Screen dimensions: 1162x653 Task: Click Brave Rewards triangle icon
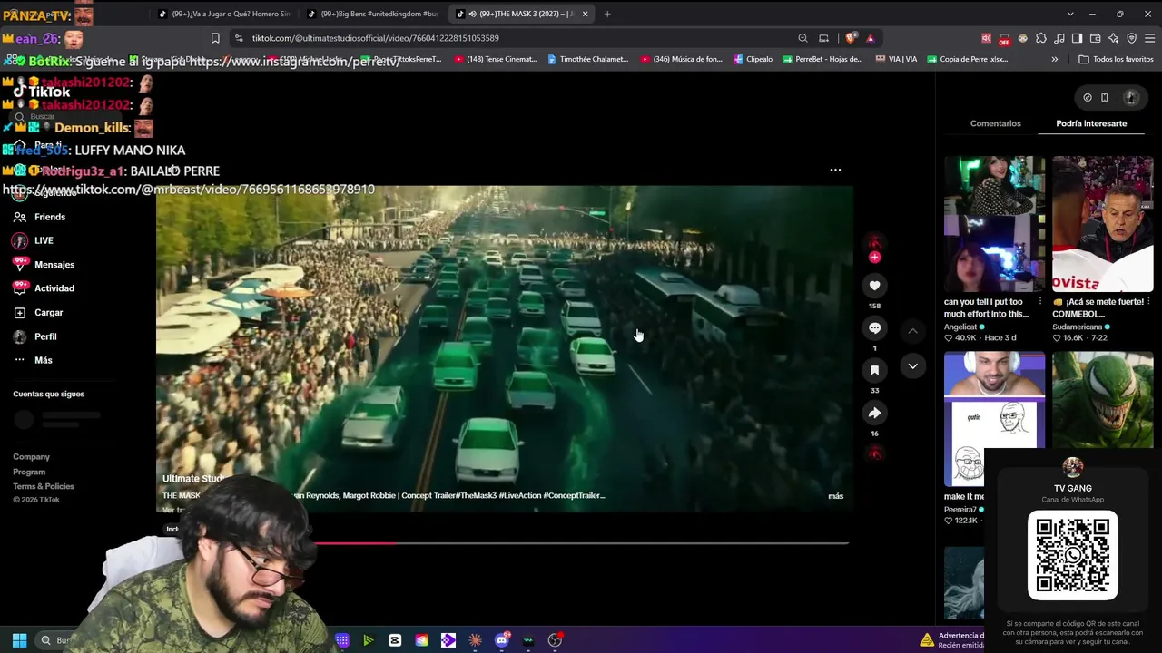[870, 38]
